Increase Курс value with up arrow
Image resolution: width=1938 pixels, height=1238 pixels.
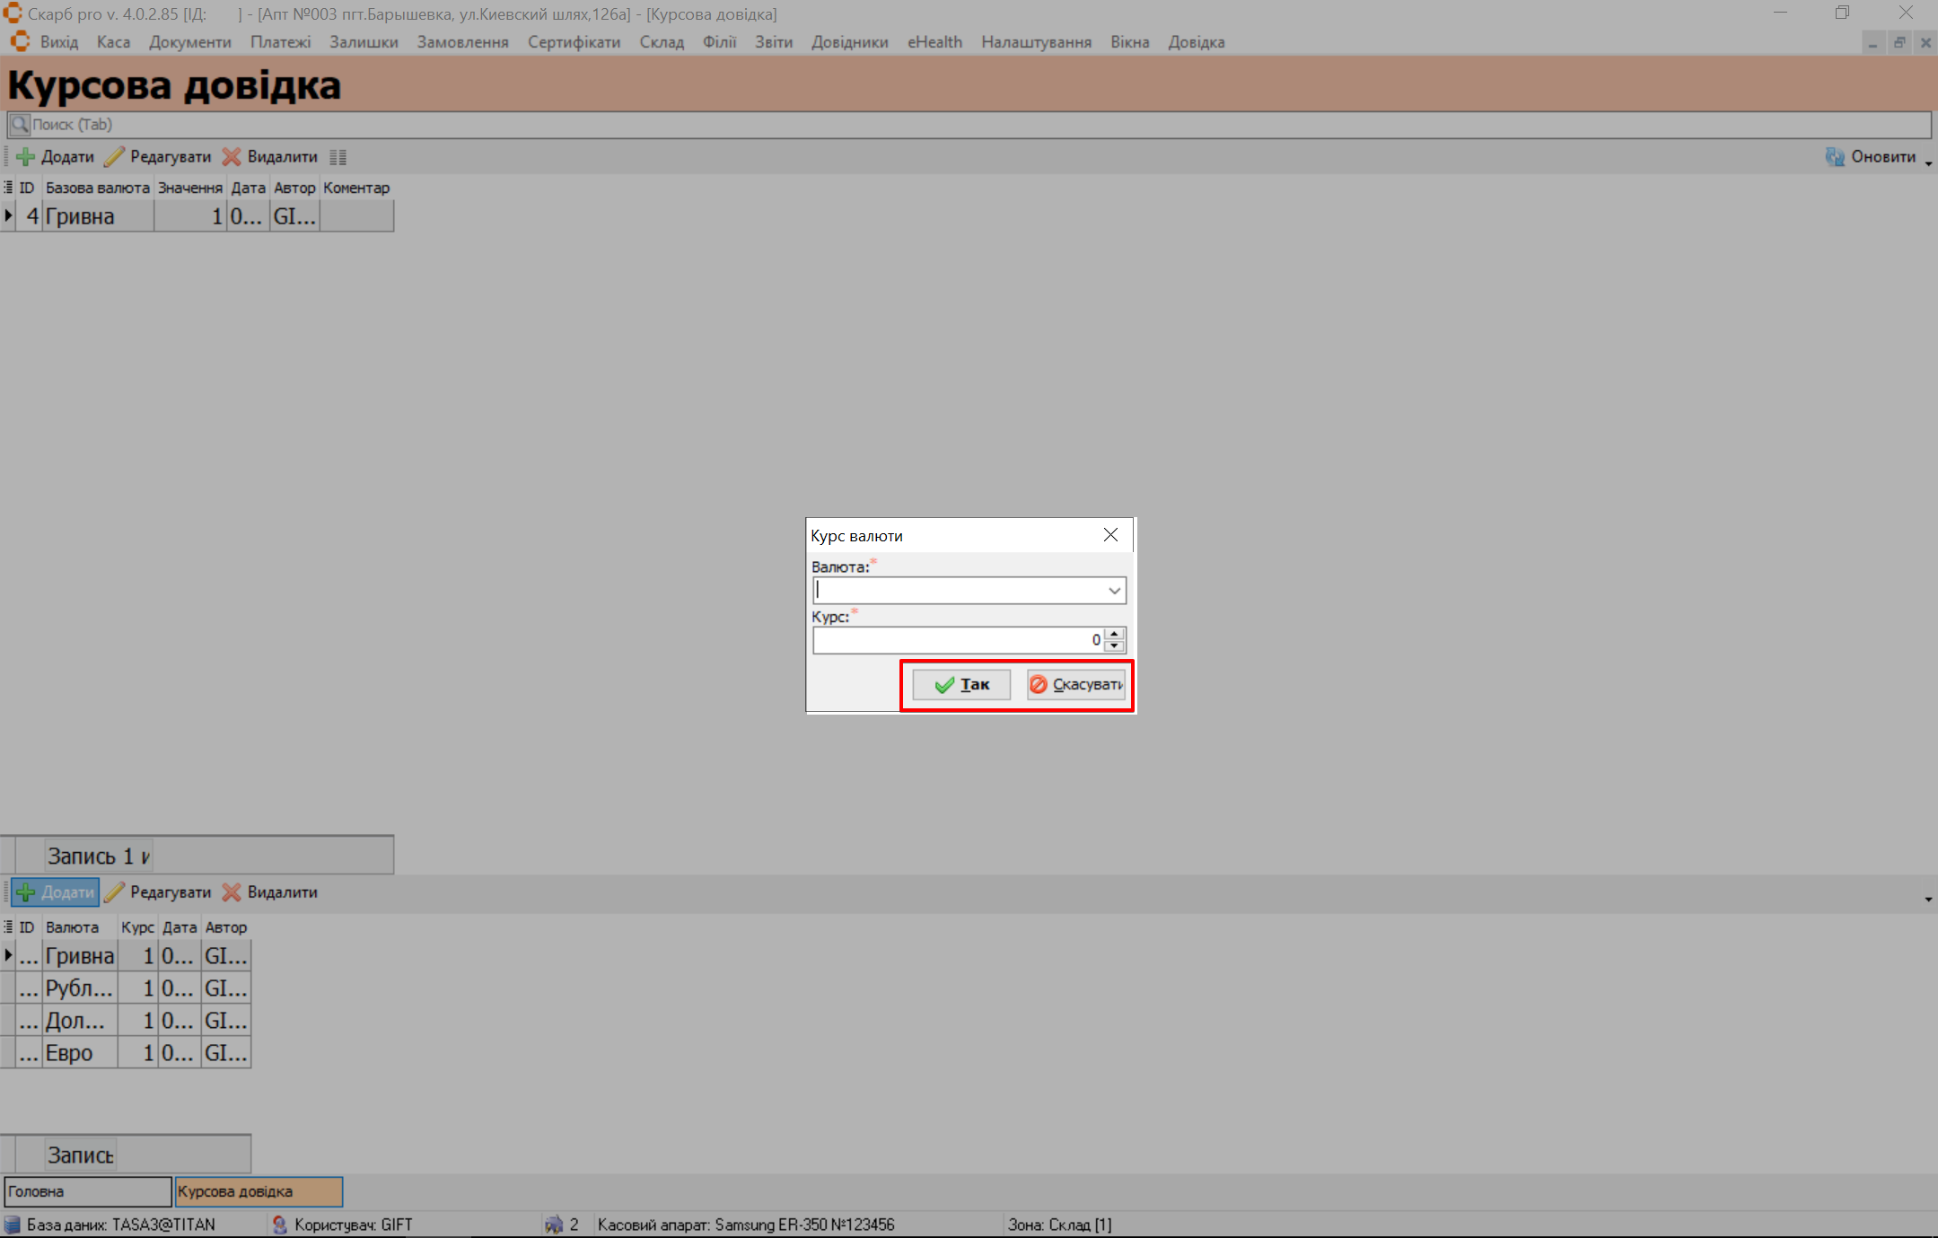pyautogui.click(x=1114, y=635)
